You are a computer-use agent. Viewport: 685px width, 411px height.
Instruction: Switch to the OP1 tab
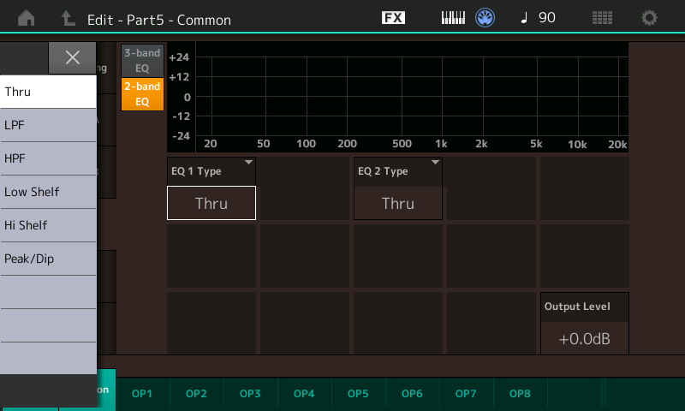click(x=142, y=394)
